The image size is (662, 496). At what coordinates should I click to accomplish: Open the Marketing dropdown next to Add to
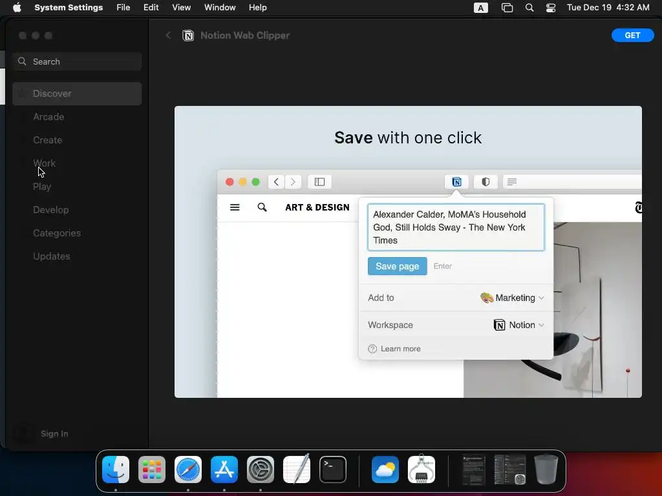pos(512,298)
